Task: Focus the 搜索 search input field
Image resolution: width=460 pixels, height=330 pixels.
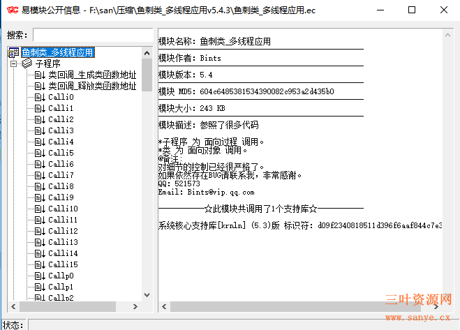Action: (x=93, y=35)
